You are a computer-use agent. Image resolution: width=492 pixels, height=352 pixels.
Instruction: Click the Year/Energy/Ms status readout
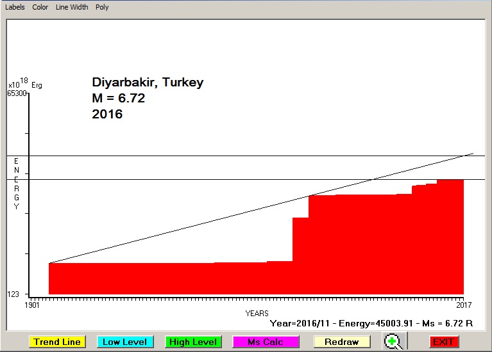(371, 324)
